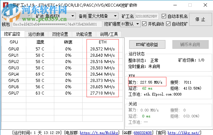The image size is (213, 135).
Task: Click the 矿工名 input field
Action: 147,16
